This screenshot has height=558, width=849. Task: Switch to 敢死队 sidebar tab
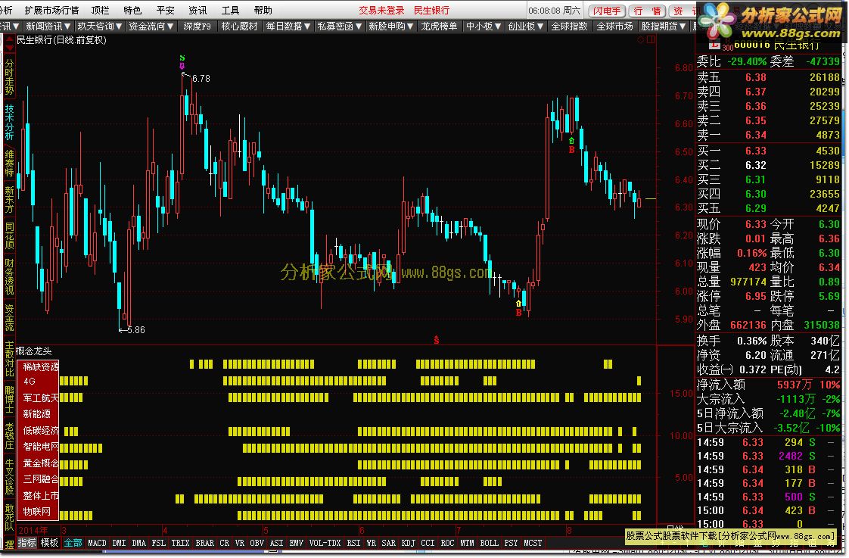point(9,517)
